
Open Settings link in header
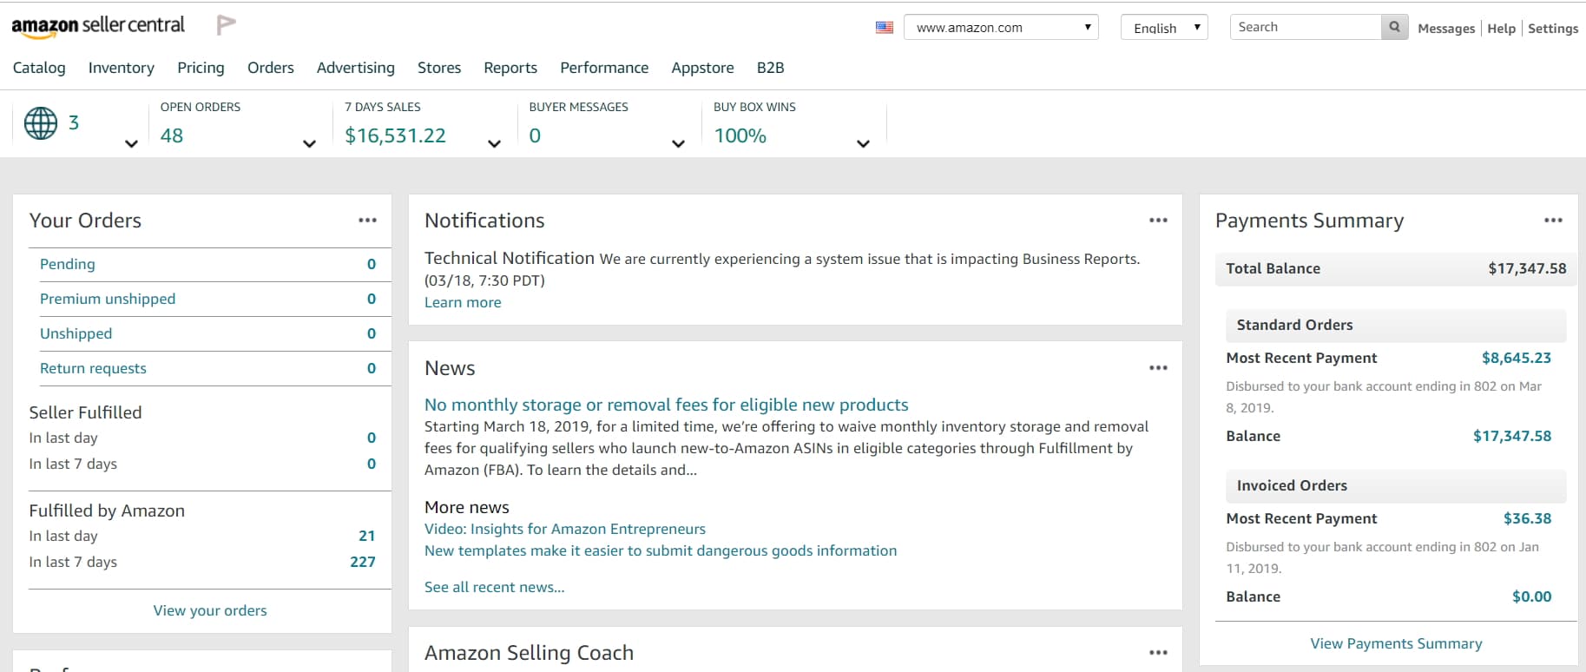coord(1553,29)
